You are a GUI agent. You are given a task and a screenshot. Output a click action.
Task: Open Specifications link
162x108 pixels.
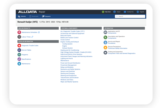tap(26, 59)
